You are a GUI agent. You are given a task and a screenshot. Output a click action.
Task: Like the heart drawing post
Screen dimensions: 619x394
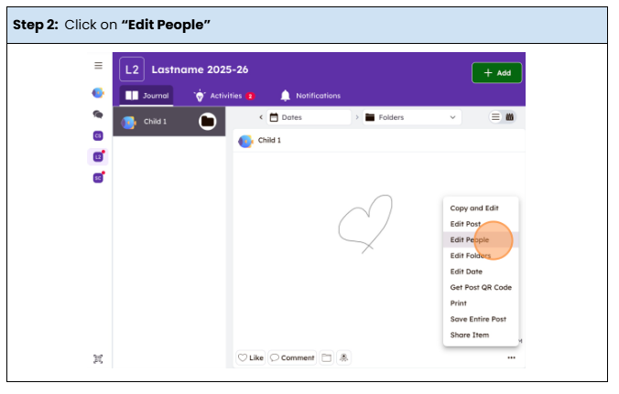(250, 357)
